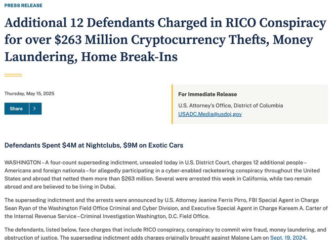Screen dimensions: 336x240
Task: Click the $263 Million text in headline
Action: pyautogui.click(x=91, y=40)
